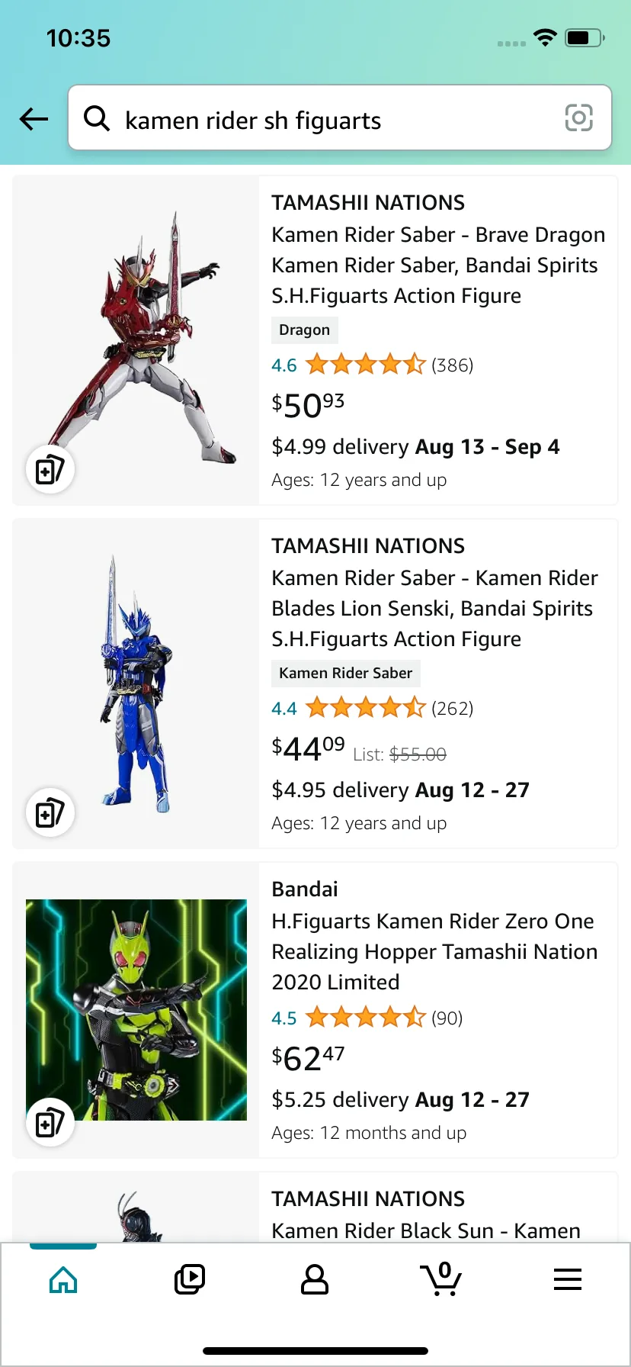Open the hamburger menu

(x=568, y=1279)
